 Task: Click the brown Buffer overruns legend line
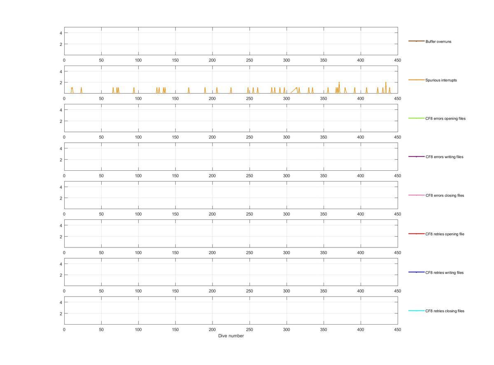tap(416, 41)
